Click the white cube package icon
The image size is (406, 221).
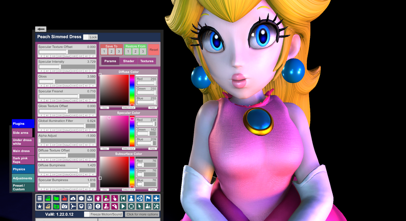pyautogui.click(x=81, y=198)
